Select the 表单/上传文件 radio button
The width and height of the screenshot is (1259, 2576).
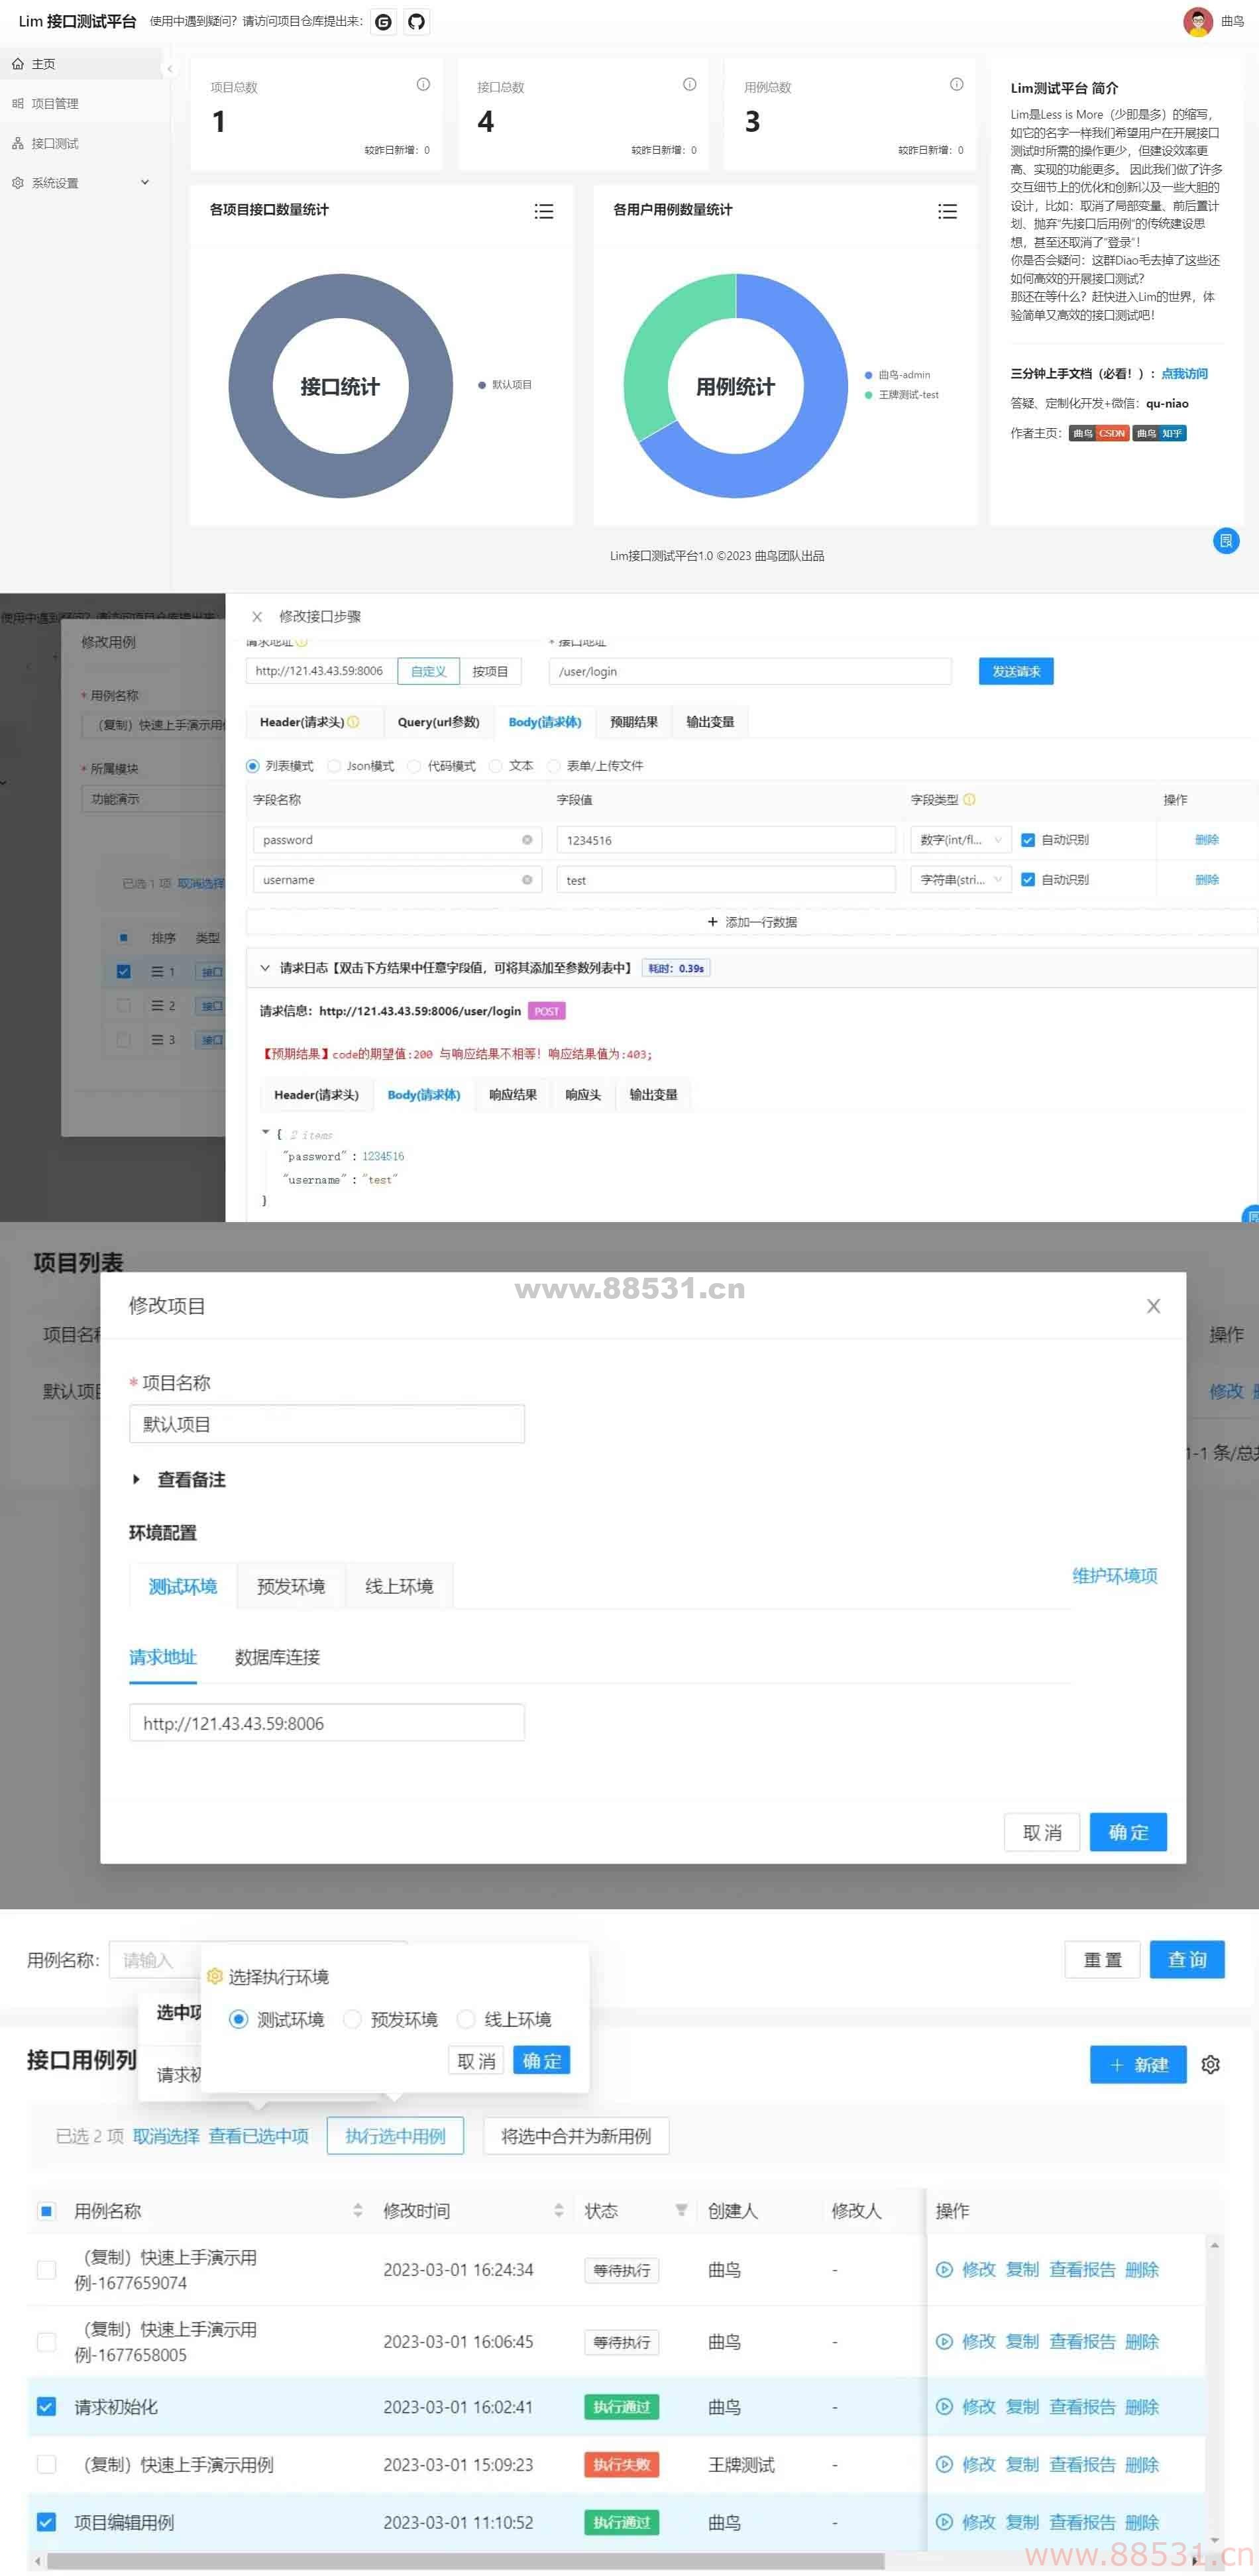553,766
